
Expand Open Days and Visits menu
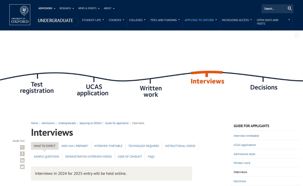pyautogui.click(x=273, y=22)
